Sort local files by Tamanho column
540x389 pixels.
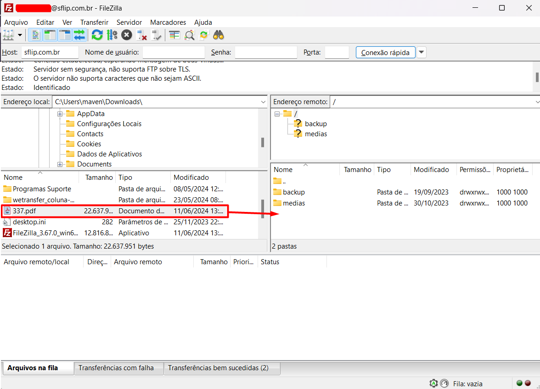[x=99, y=178]
